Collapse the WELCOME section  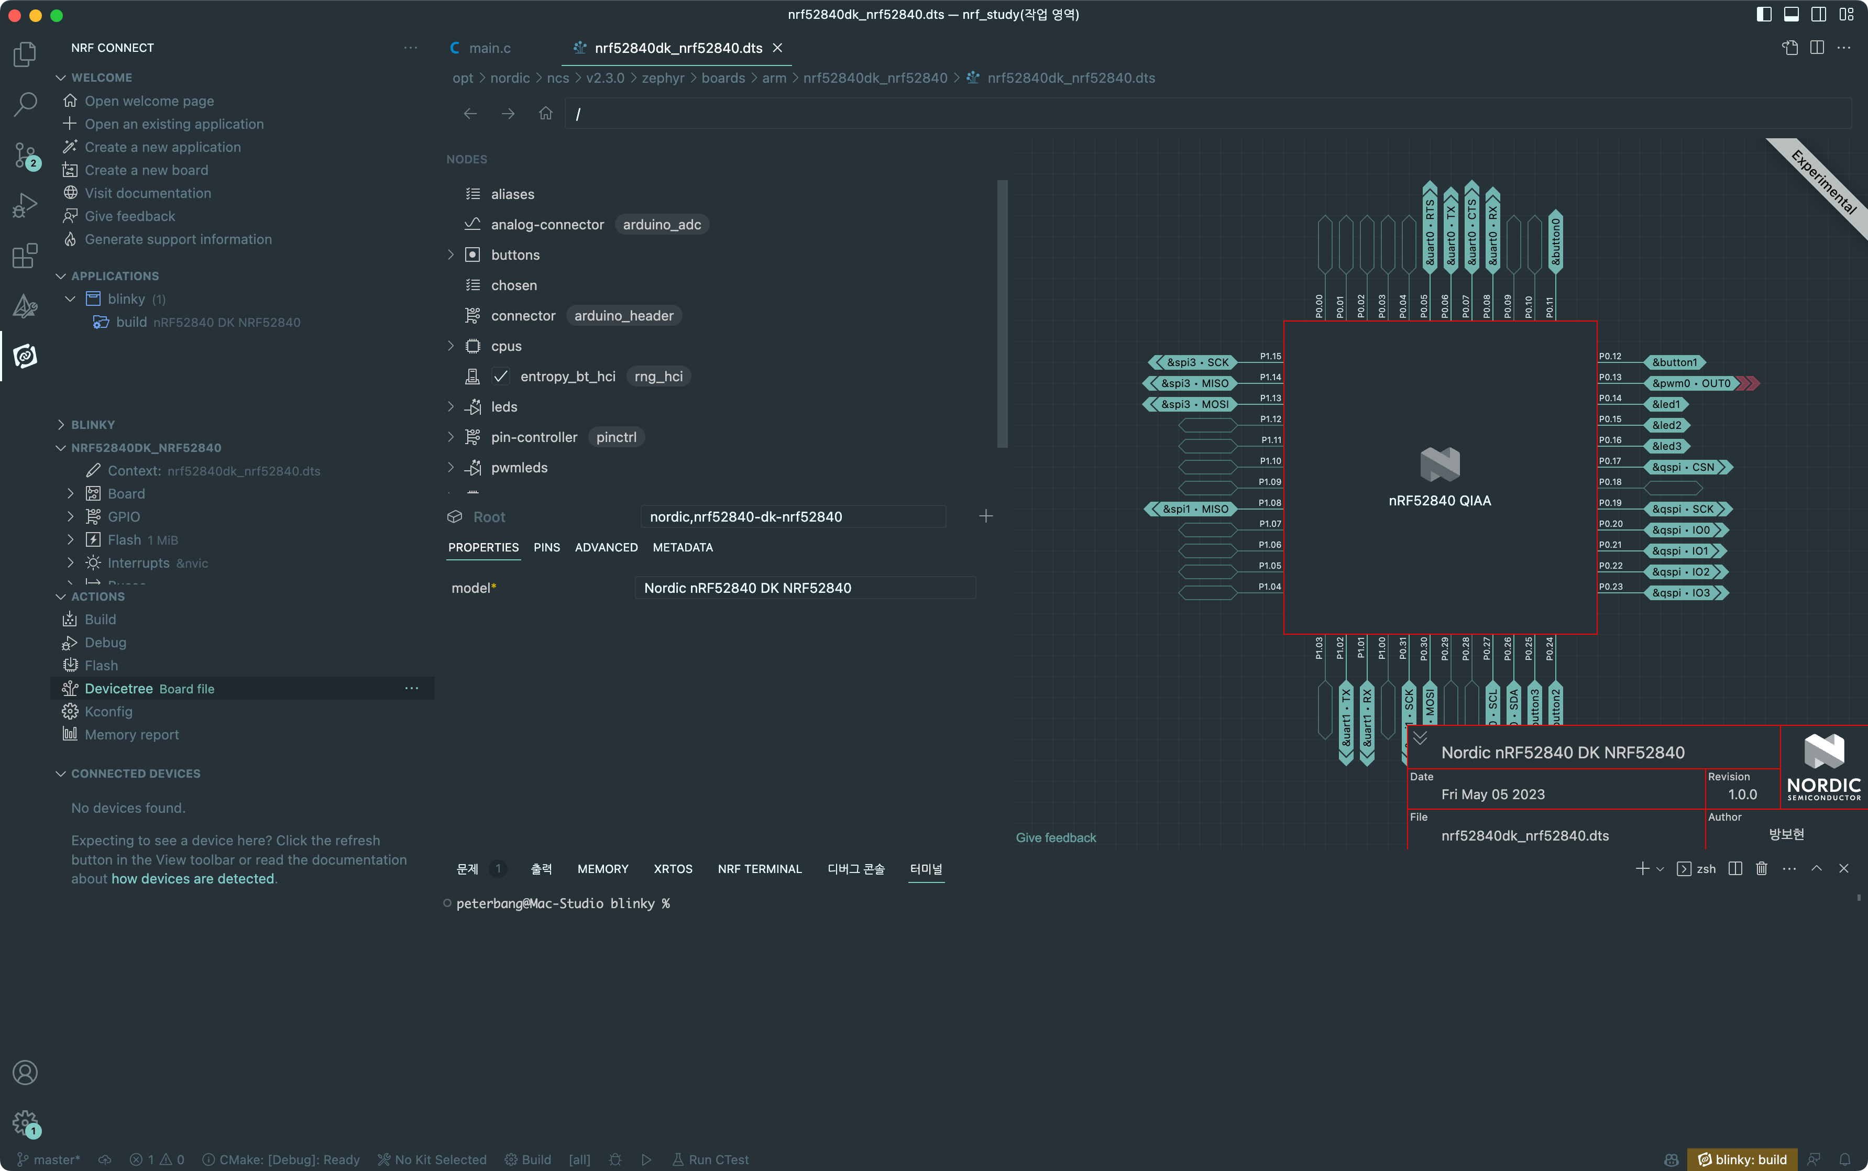61,78
